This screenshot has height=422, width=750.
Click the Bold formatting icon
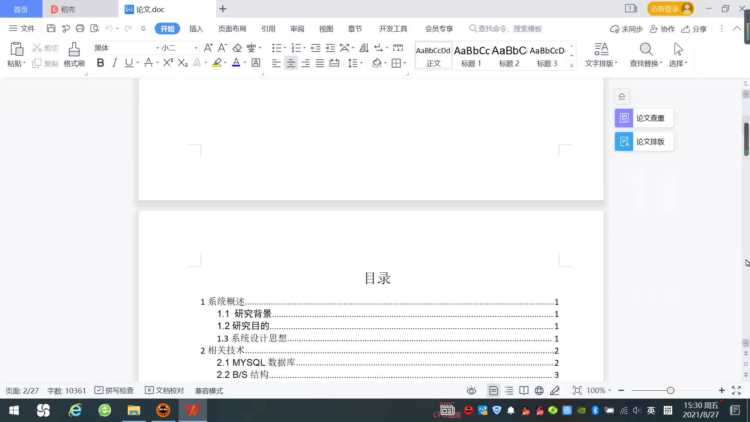(100, 63)
